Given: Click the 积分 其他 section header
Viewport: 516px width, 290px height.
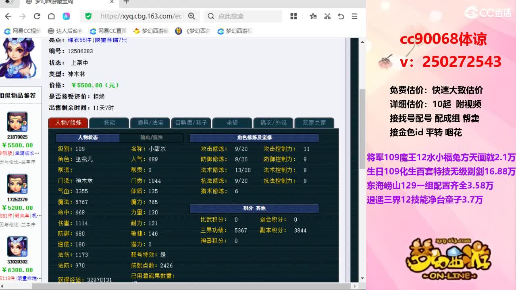Looking at the screenshot, I should [254, 208].
